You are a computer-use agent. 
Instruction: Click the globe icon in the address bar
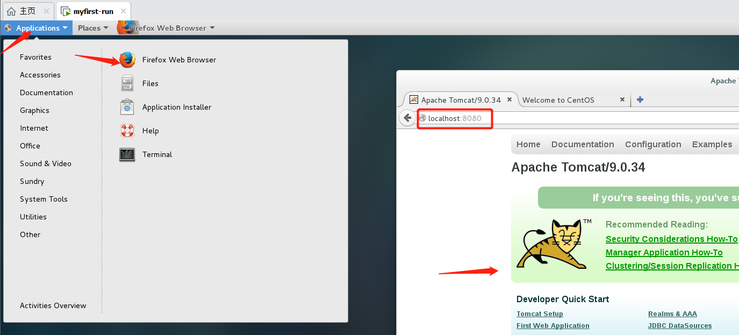(422, 118)
